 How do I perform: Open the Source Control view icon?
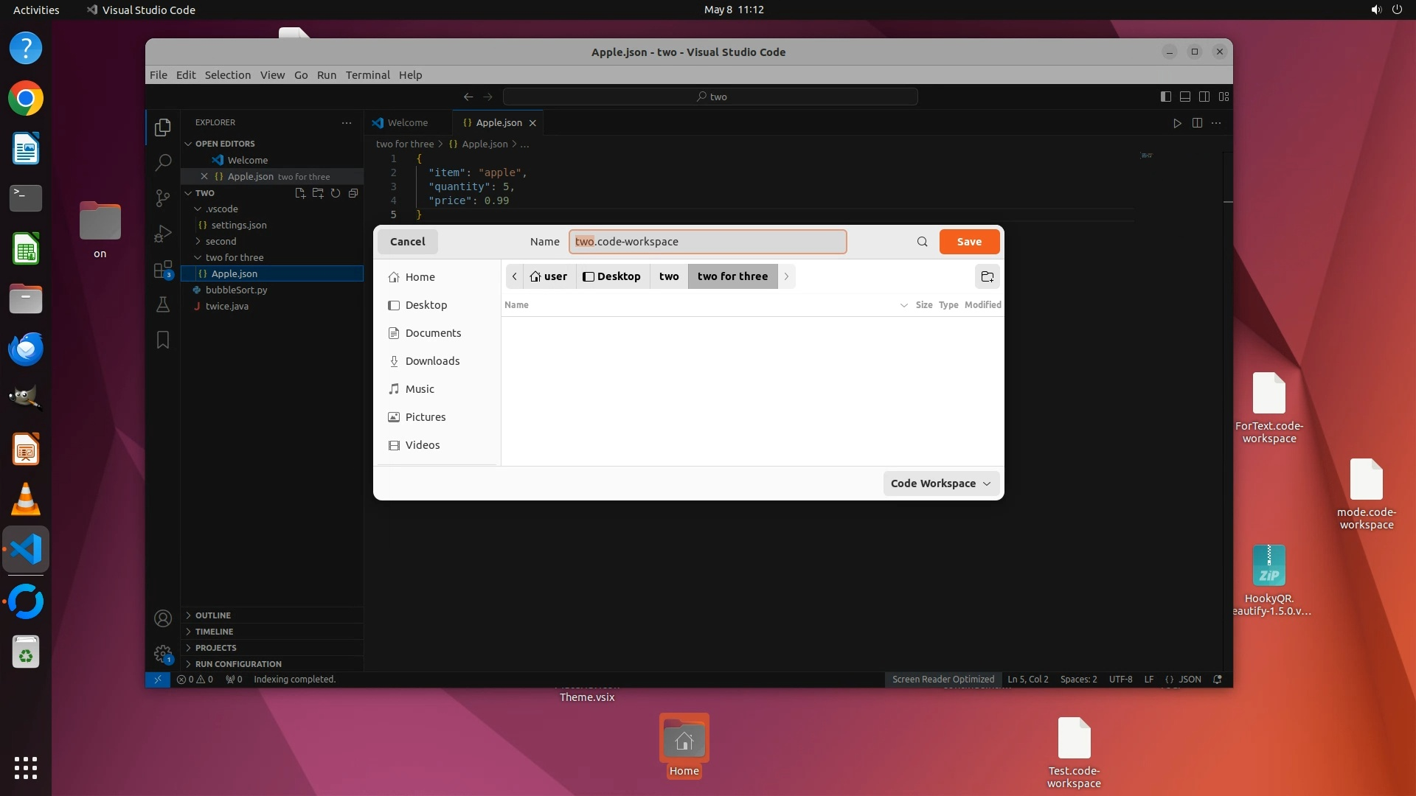coord(163,198)
